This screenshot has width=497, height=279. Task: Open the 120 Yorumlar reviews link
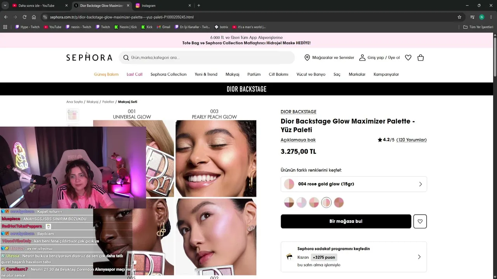pyautogui.click(x=412, y=140)
